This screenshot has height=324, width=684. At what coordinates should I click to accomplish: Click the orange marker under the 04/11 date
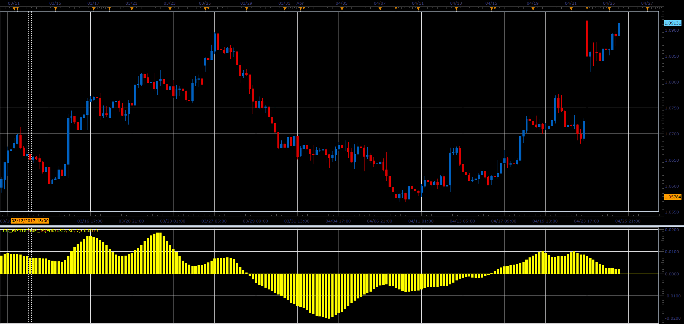point(418,9)
